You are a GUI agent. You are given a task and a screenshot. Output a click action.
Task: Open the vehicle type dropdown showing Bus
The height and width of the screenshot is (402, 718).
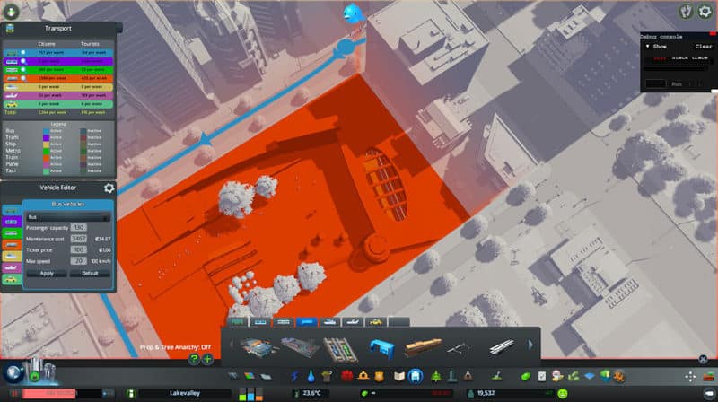(68, 216)
